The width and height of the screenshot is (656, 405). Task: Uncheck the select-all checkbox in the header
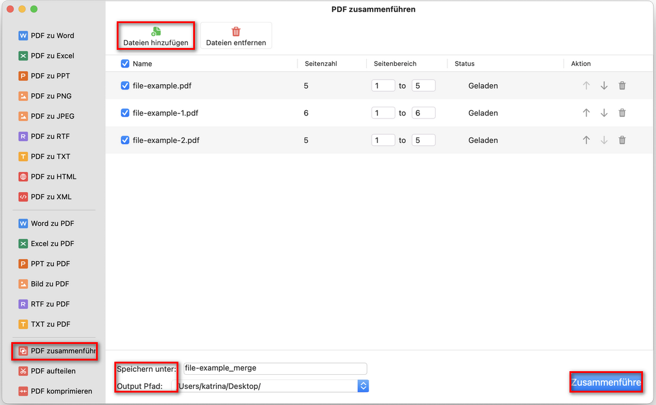[124, 63]
